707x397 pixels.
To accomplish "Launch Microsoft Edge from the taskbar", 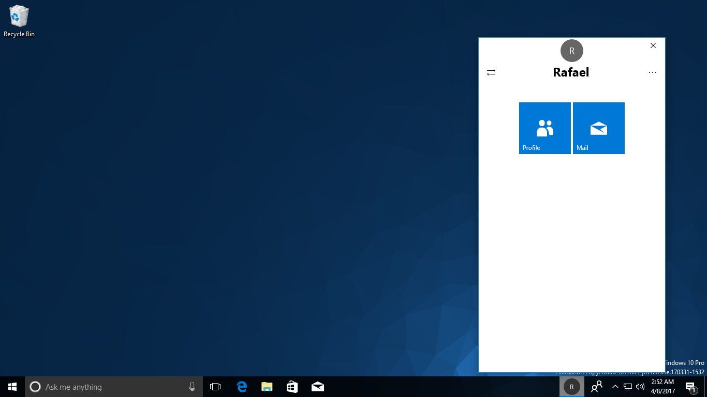I will [x=242, y=387].
